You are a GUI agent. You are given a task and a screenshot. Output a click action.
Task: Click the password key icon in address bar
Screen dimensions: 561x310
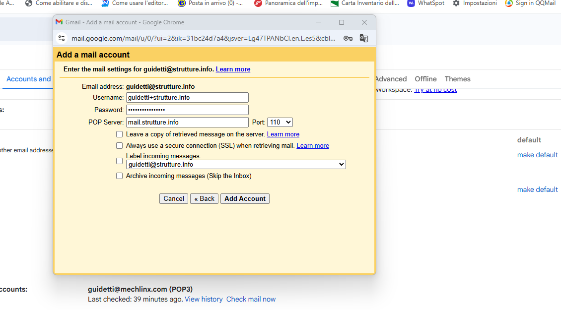348,38
